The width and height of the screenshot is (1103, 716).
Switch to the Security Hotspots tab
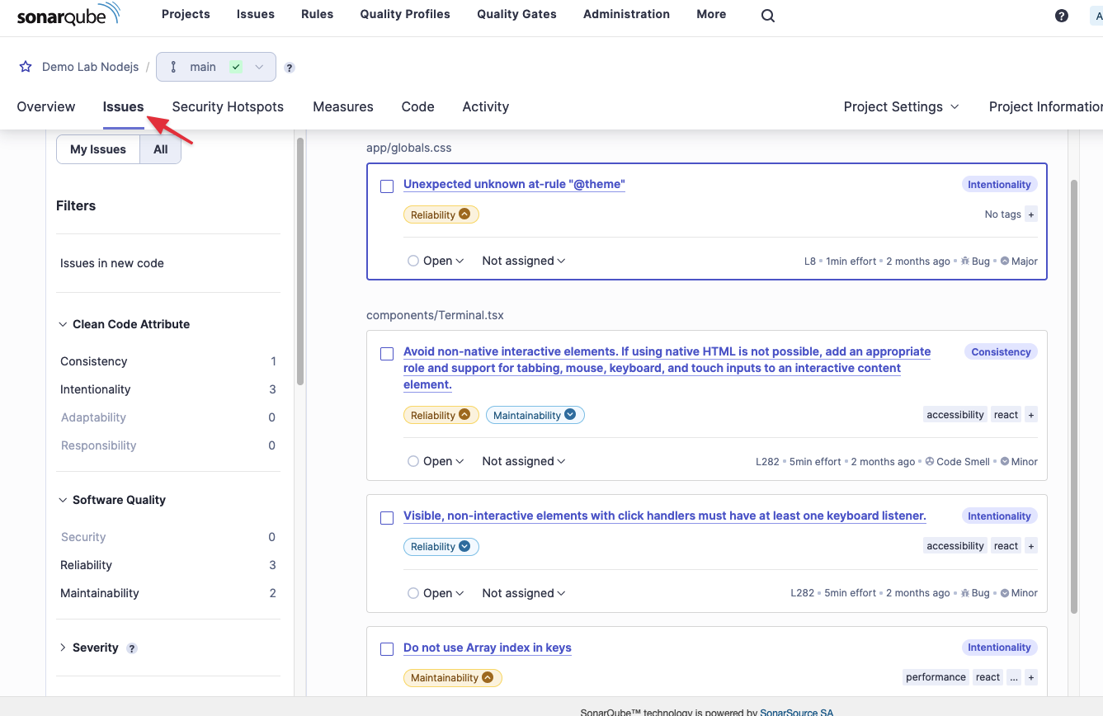point(228,106)
